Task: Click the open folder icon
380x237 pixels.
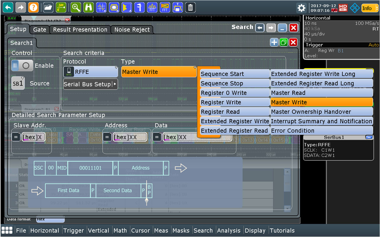Action: (48, 7)
